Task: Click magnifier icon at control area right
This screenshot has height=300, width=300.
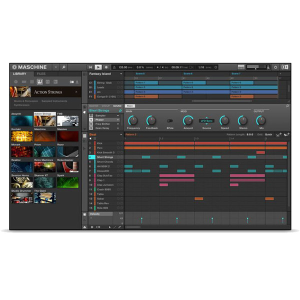Action: 287,106
